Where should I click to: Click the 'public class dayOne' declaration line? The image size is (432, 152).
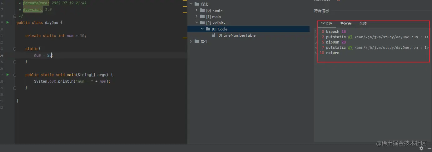point(40,23)
